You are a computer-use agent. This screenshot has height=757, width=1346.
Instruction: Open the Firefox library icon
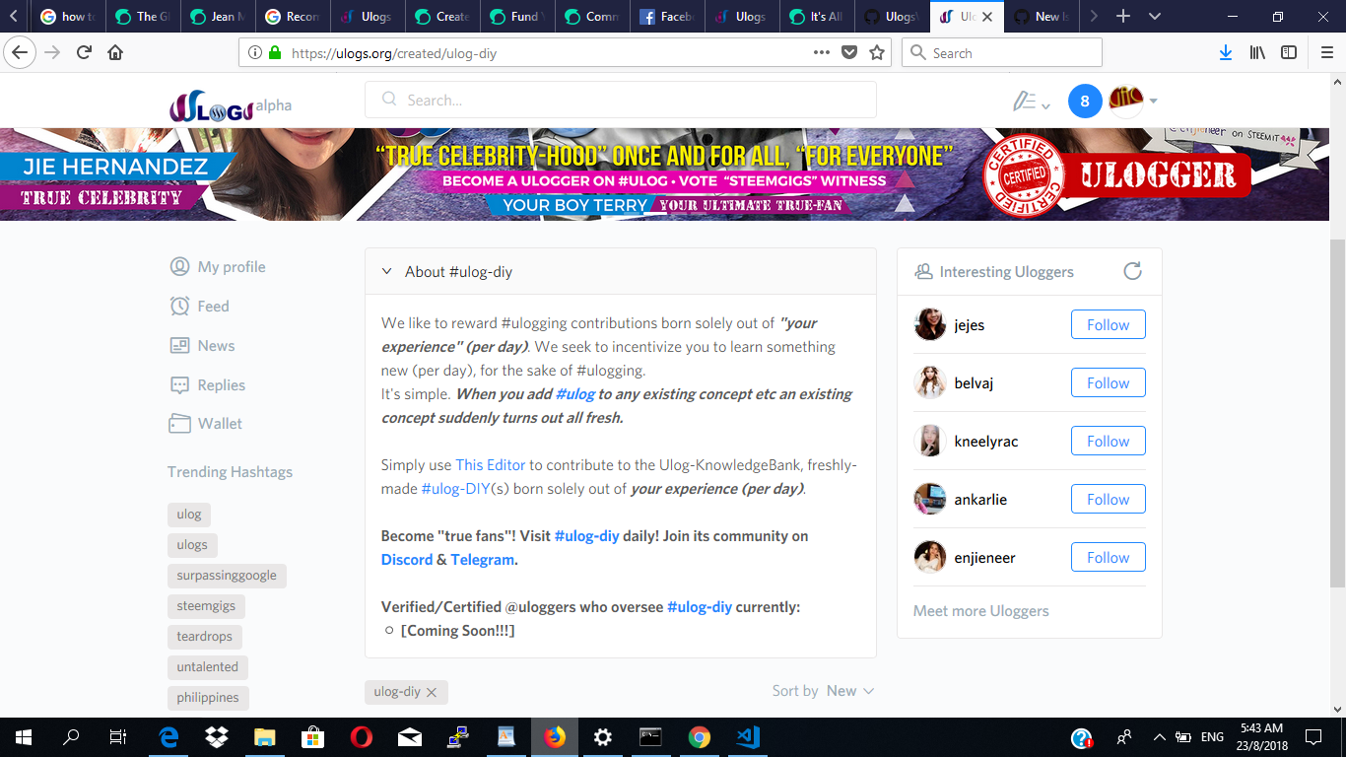1257,53
